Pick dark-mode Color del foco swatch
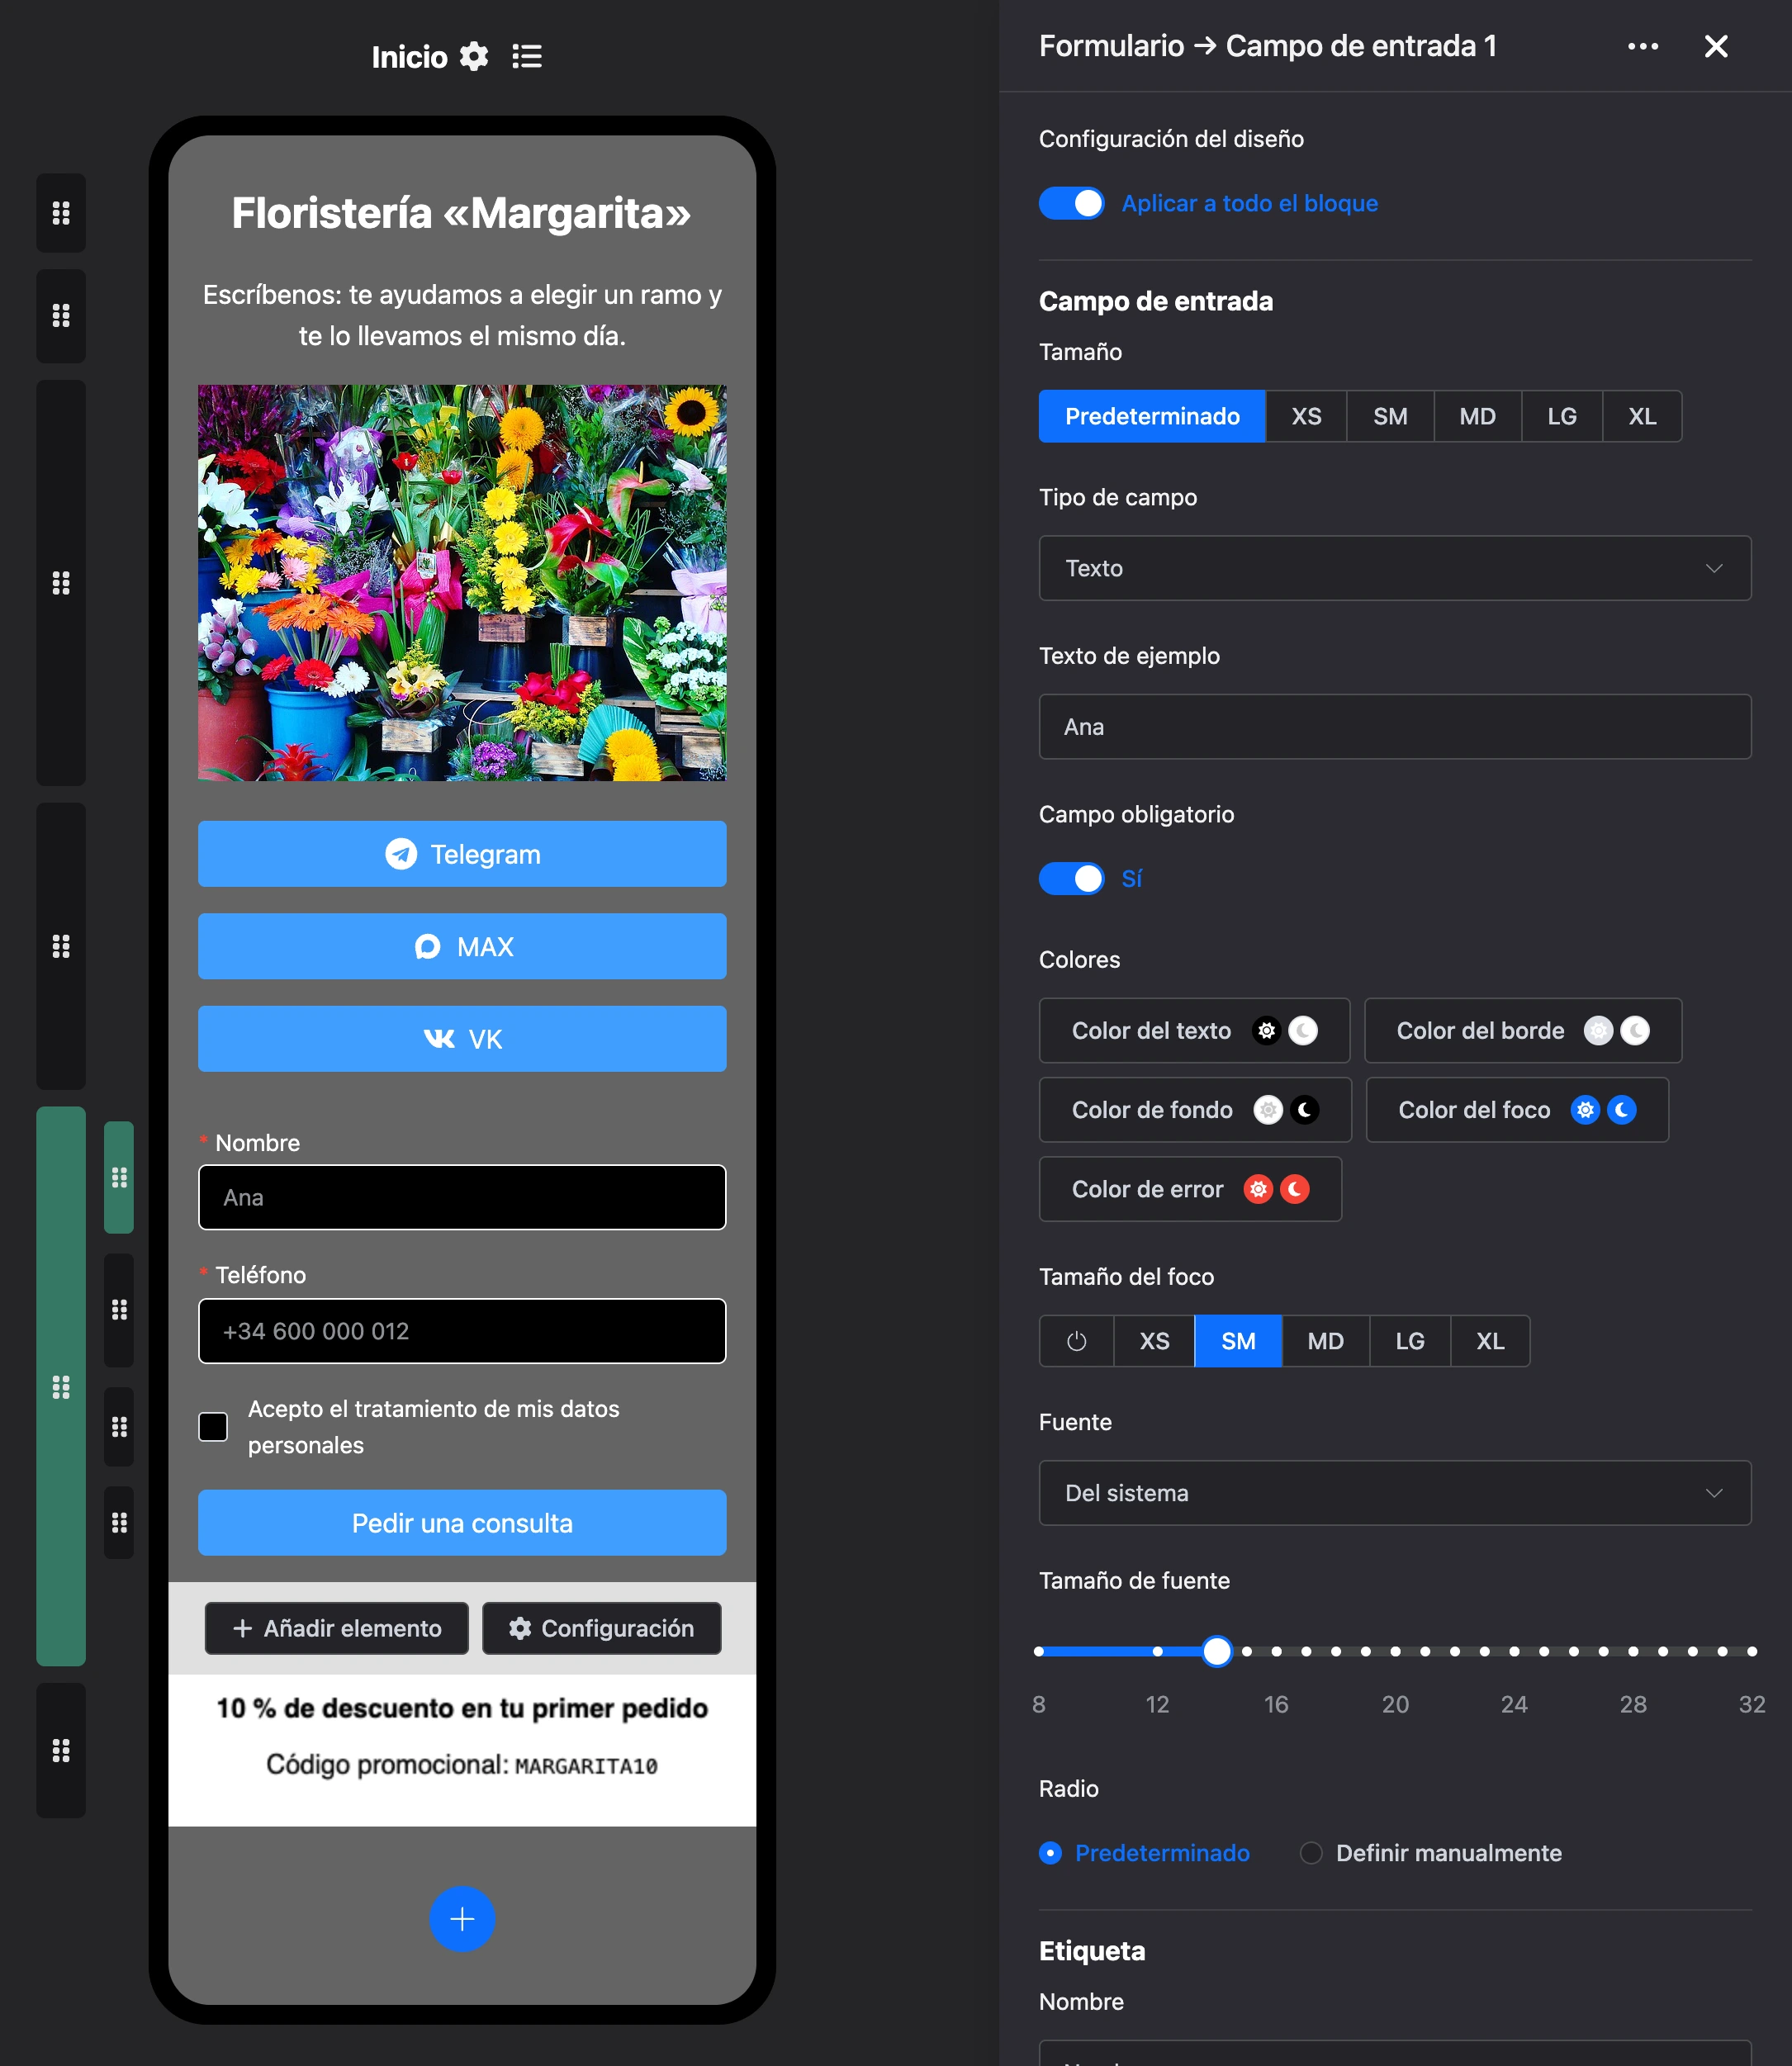This screenshot has height=2066, width=1792. (x=1621, y=1110)
